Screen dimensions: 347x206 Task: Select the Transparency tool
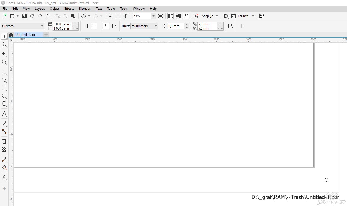pyautogui.click(x=4, y=149)
